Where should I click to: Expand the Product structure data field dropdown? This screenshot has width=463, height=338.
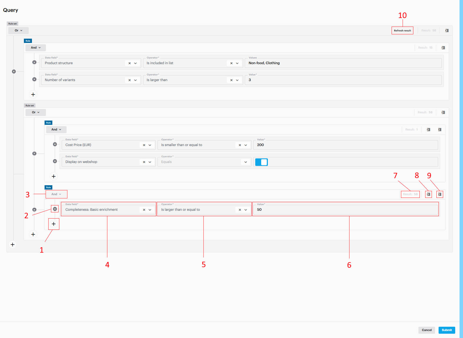[x=135, y=63]
